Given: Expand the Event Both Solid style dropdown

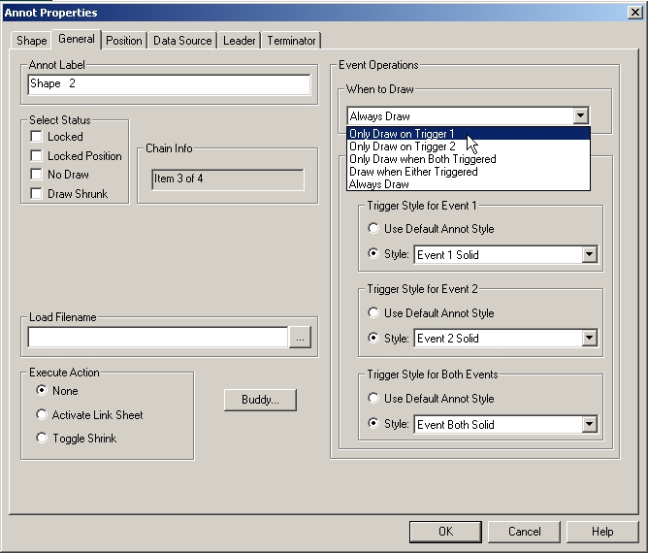Looking at the screenshot, I should click(x=589, y=424).
